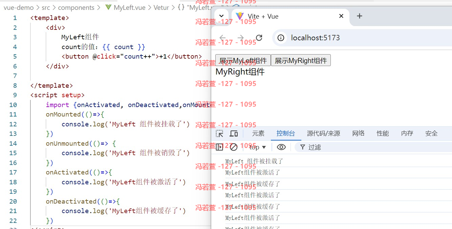Viewport: 452px width, 229px height.
Task: Click the 展示MyRight组件 button
Action: point(301,60)
